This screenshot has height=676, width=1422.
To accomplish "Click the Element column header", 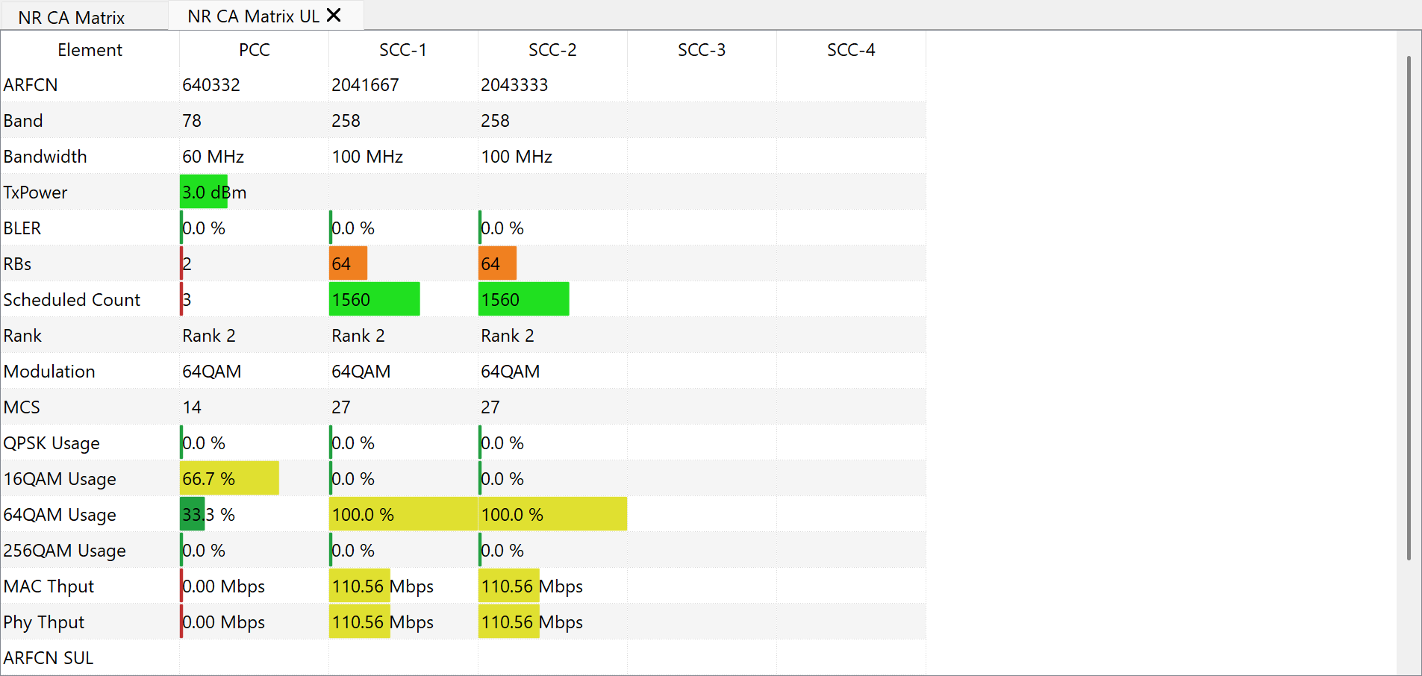I will pyautogui.click(x=90, y=50).
